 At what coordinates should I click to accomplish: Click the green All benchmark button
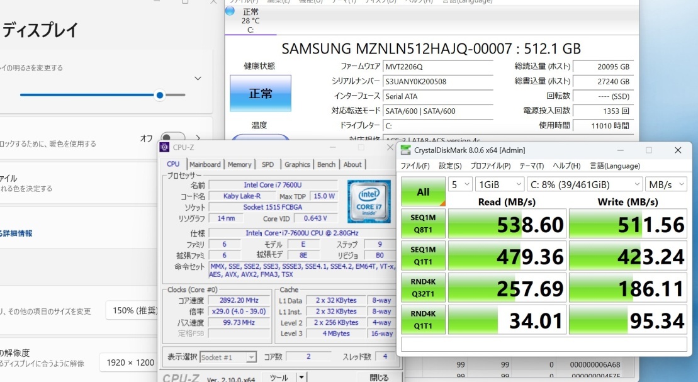(x=423, y=191)
